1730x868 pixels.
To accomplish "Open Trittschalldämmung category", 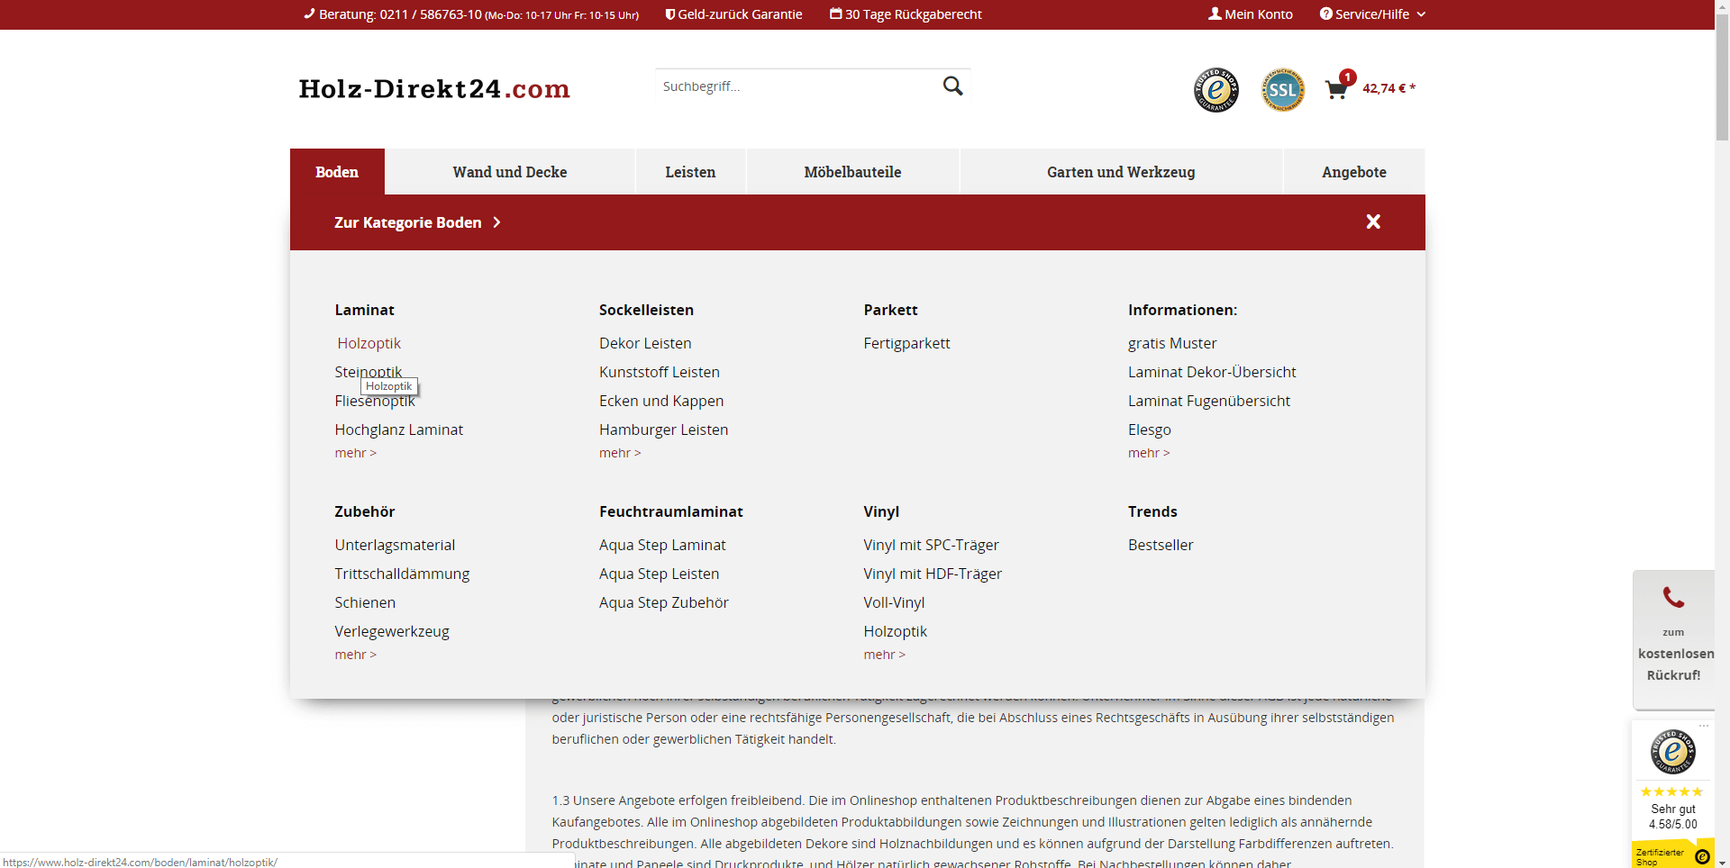I will 402,574.
